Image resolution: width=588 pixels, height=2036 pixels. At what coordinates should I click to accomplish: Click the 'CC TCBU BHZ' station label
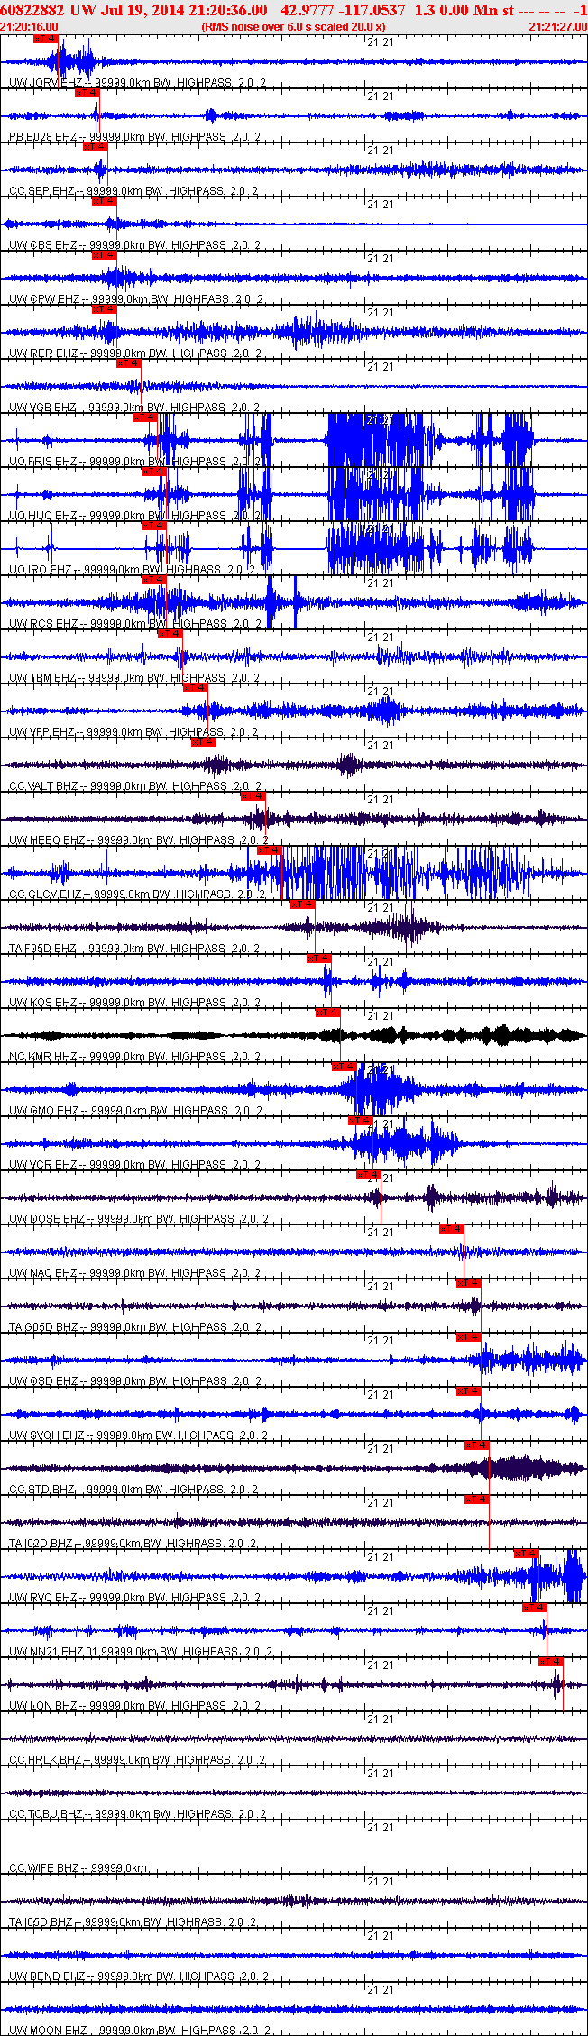(x=46, y=1814)
